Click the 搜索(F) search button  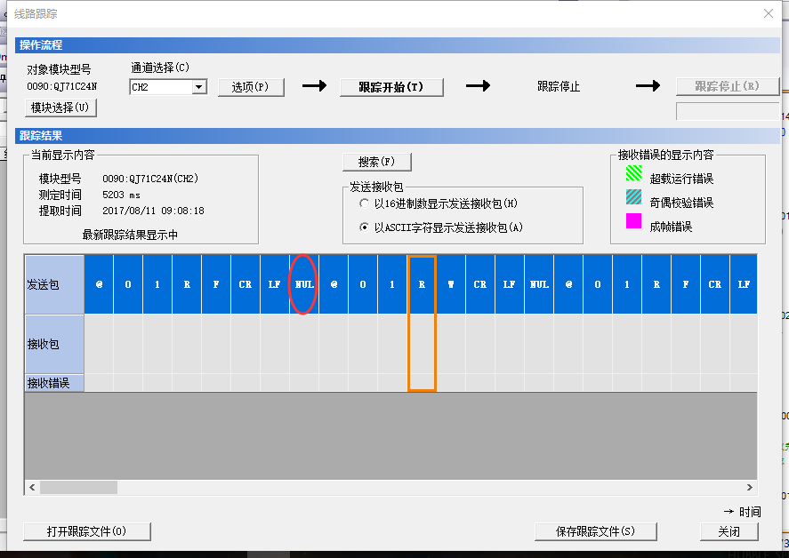pyautogui.click(x=376, y=162)
